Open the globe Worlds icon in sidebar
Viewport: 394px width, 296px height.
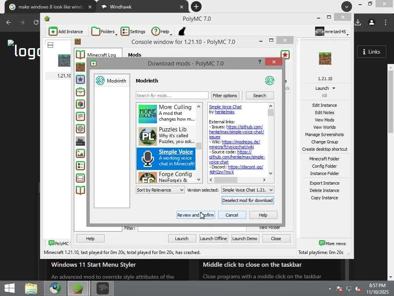click(80, 129)
